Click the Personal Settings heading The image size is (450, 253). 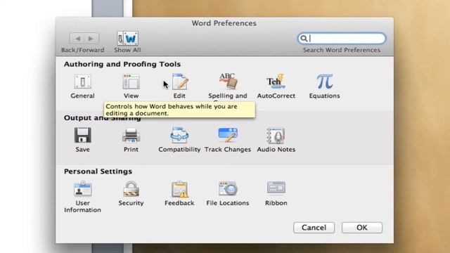98,171
